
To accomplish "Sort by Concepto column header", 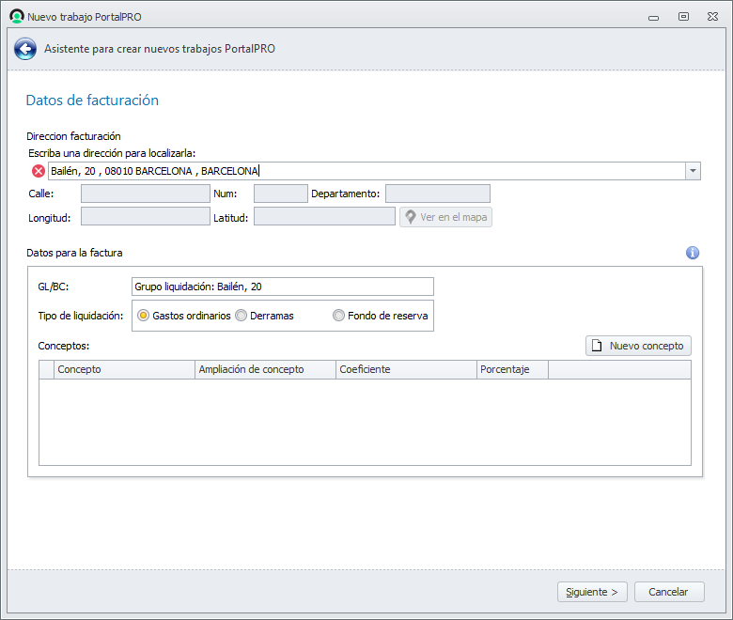I will (x=124, y=369).
